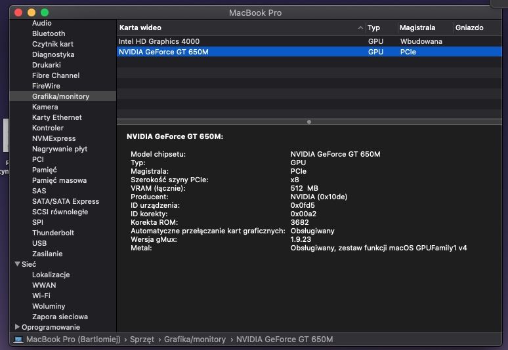Select Nagrywanie płyt in sidebar
This screenshot has height=350, width=508.
pos(60,149)
